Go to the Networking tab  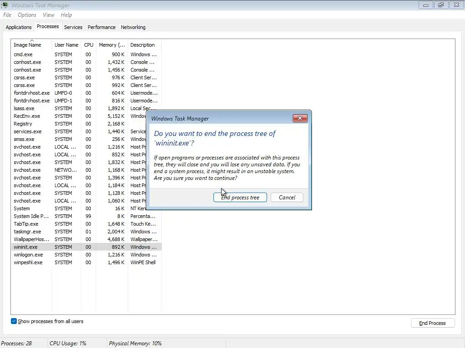click(x=133, y=27)
